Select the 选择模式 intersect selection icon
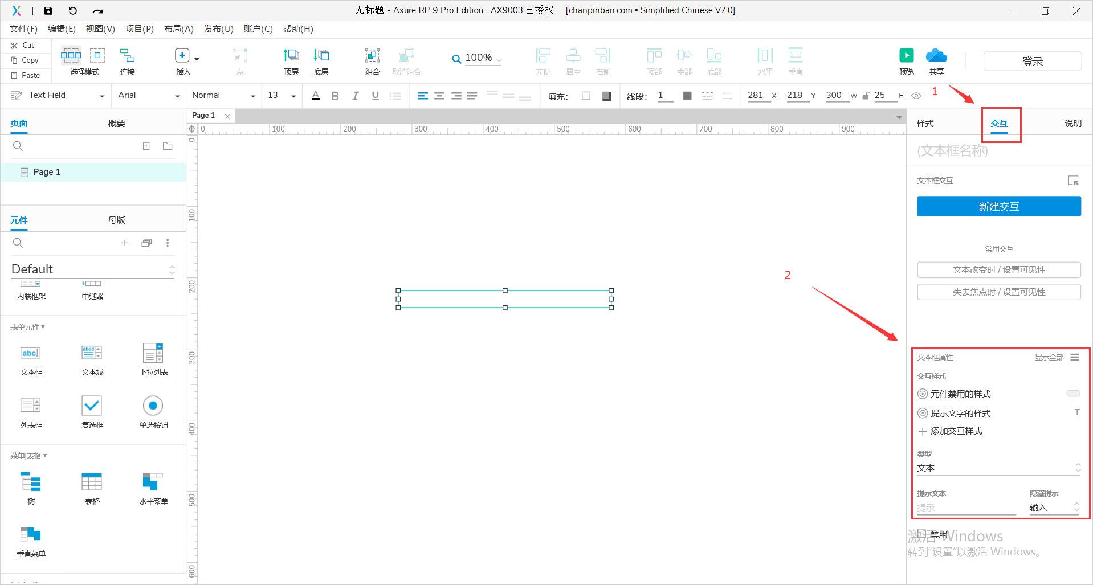This screenshot has height=585, width=1093. coord(71,55)
